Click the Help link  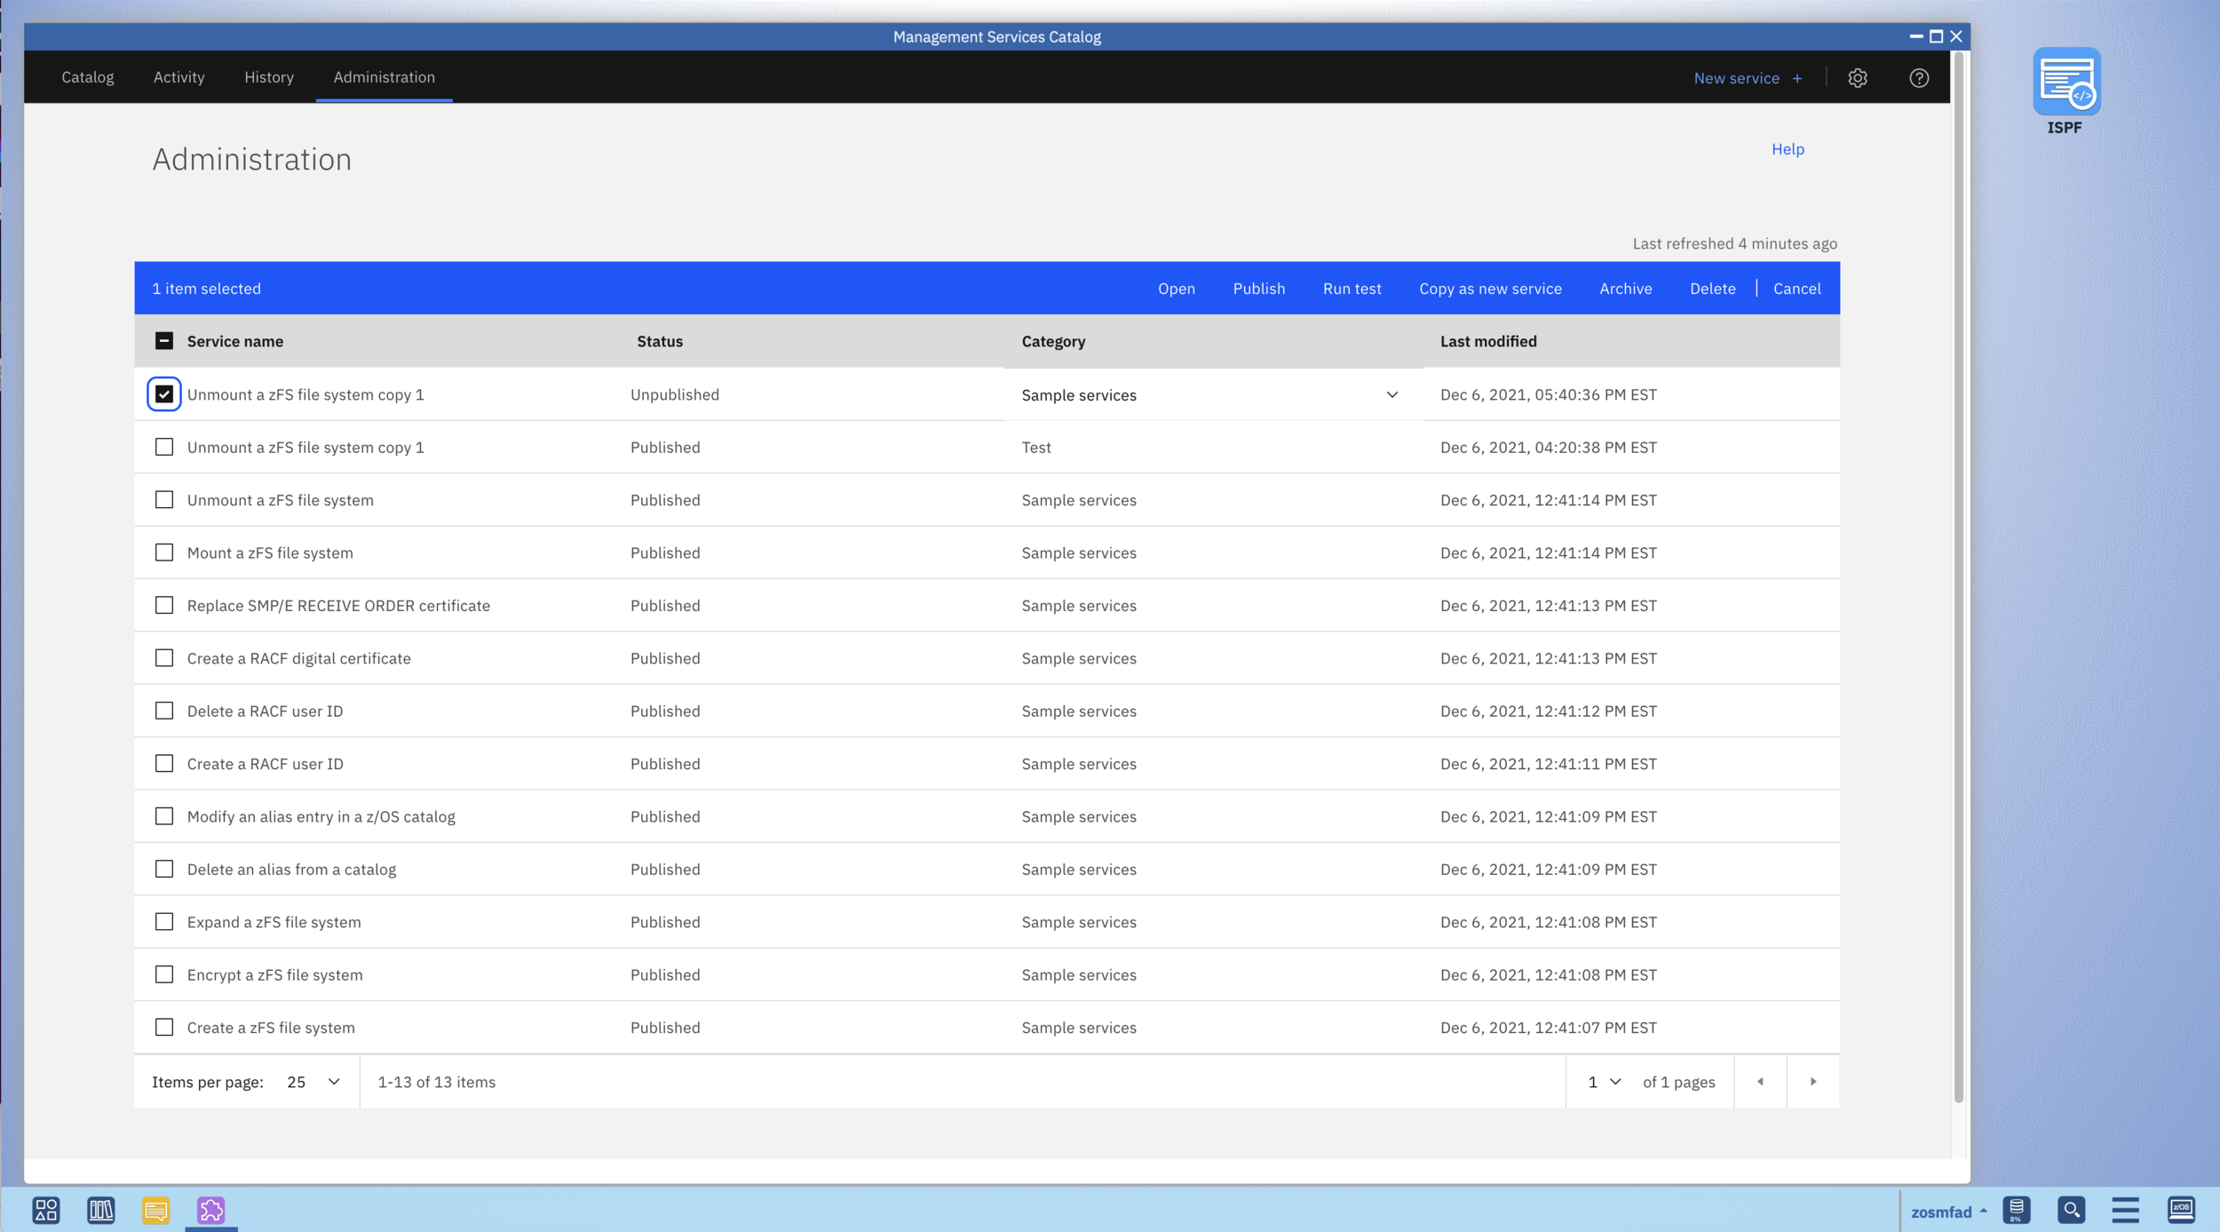pos(1787,149)
